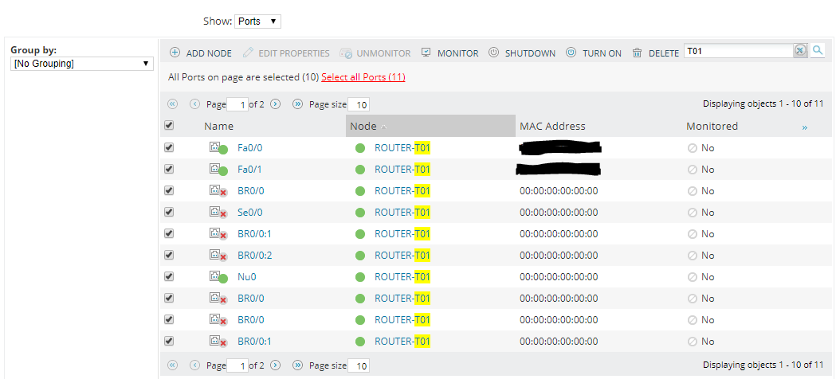Screen dimensions: 836x379
Task: Uncheck the Se0/0 row checkbox
Action: 169,212
